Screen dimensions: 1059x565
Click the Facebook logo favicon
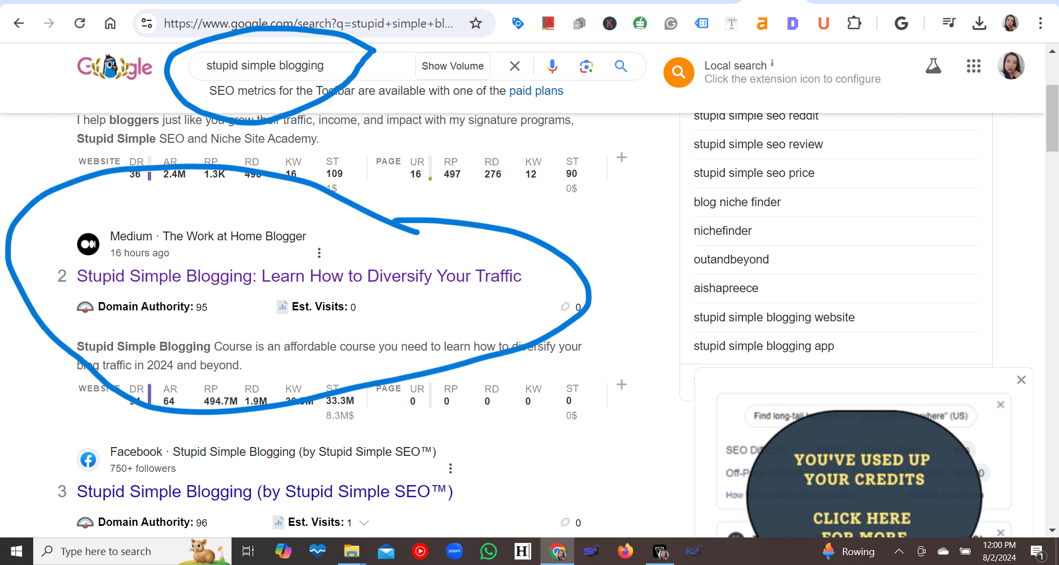(x=88, y=460)
